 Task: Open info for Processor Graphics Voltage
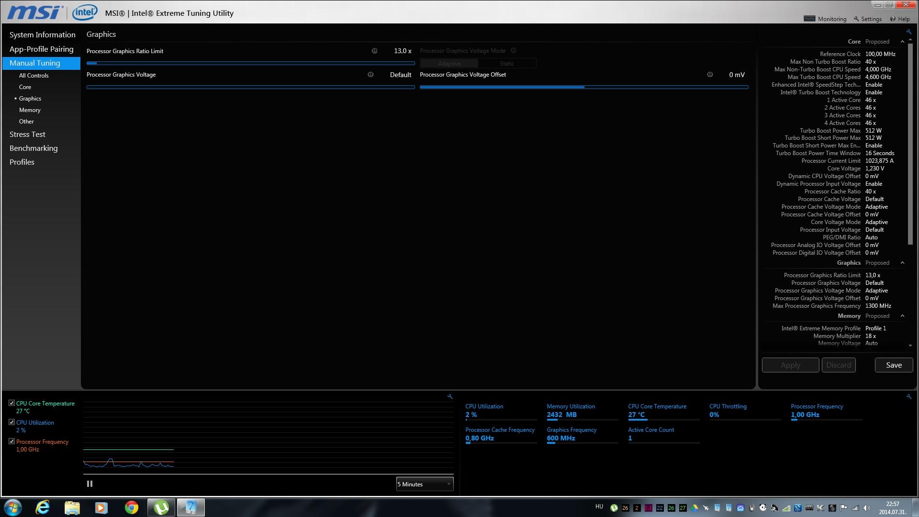coord(370,75)
